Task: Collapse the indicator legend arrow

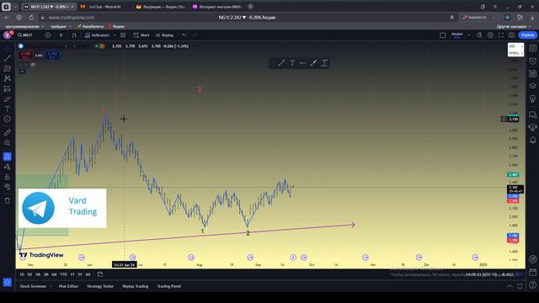Action: (23, 71)
